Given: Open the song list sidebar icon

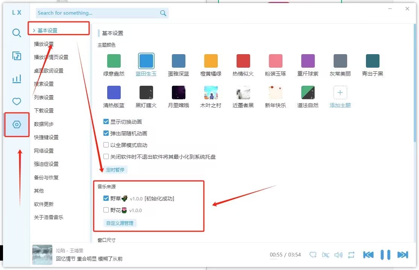Looking at the screenshot, I should [17, 56].
